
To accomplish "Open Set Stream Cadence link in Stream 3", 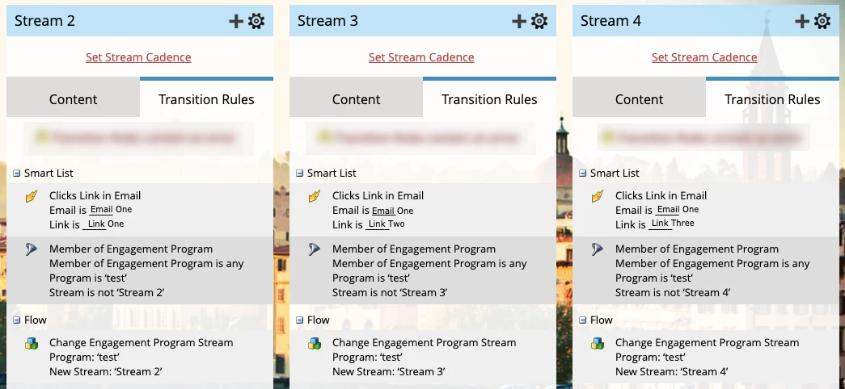I will 421,57.
